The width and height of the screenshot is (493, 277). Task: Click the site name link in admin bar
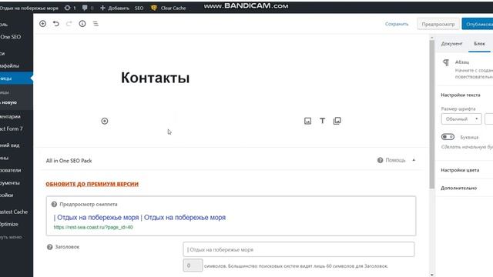(29, 8)
